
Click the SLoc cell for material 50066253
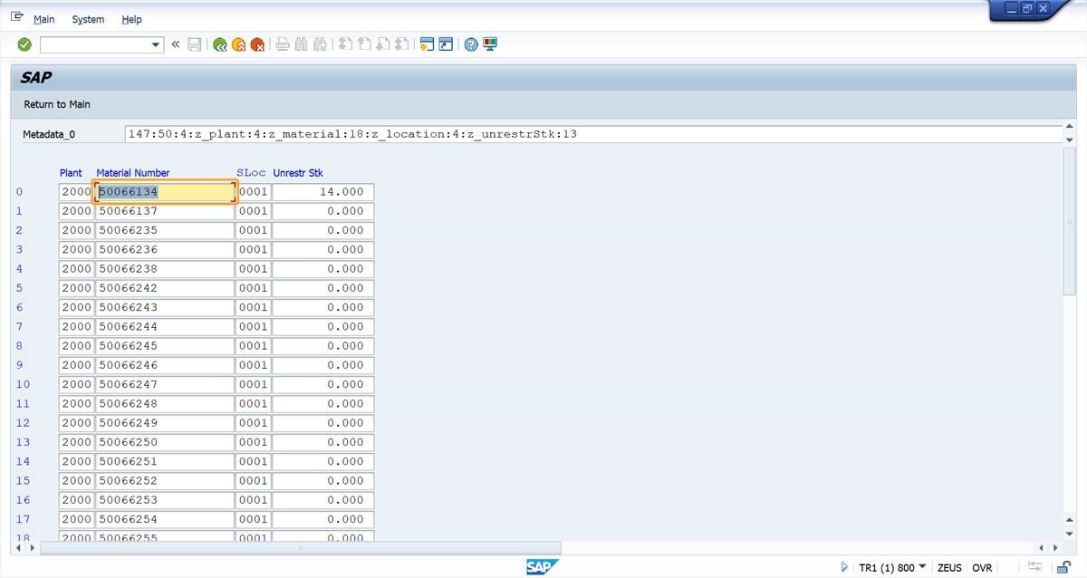pyautogui.click(x=254, y=500)
